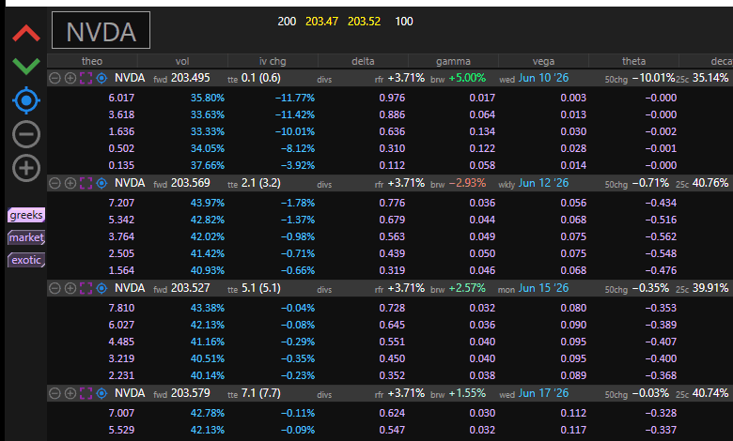The image size is (733, 441).
Task: Click the bid size 200 at top
Action: point(287,22)
